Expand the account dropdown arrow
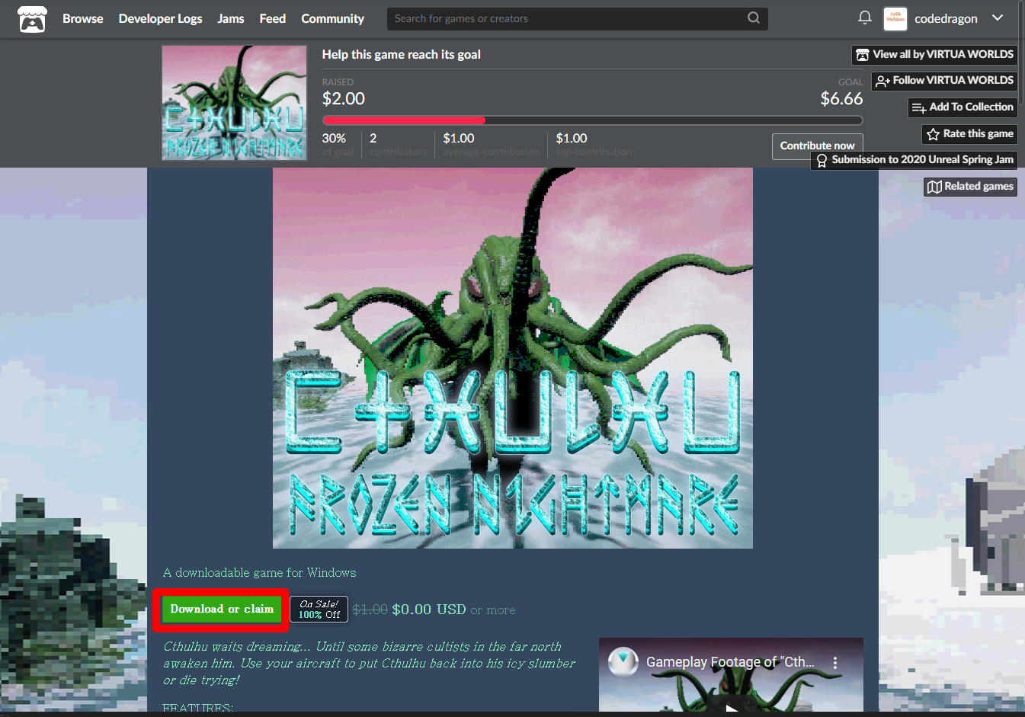Viewport: 1025px width, 717px height. click(x=998, y=18)
